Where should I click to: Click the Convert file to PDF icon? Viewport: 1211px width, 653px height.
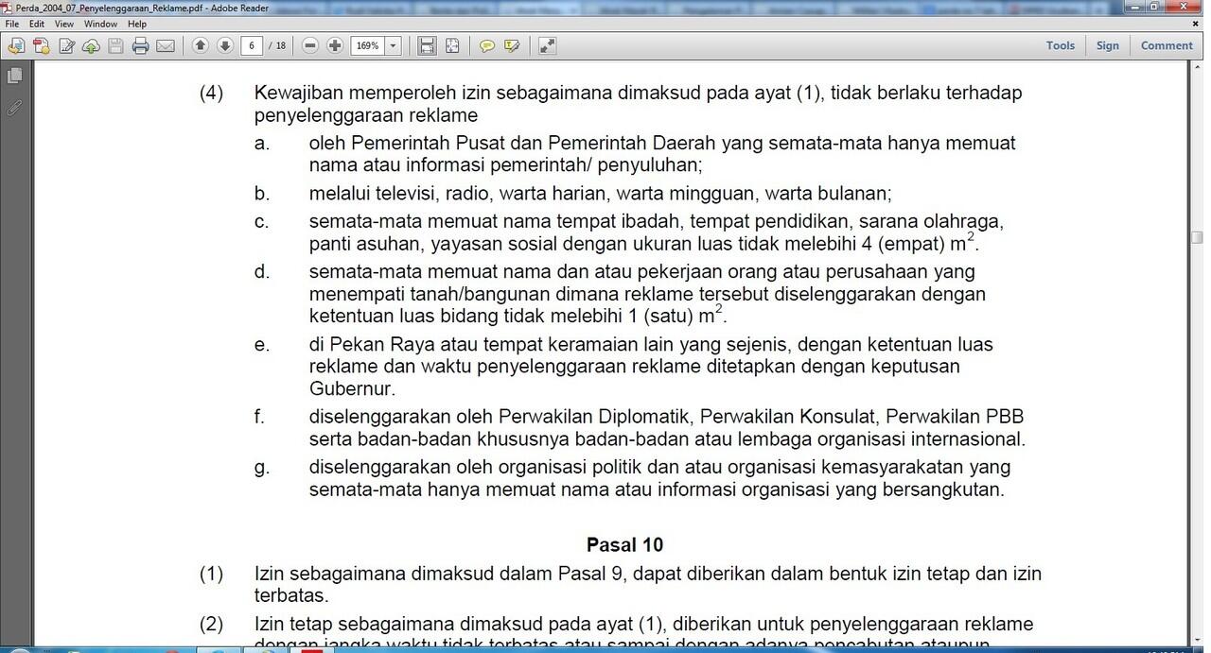[42, 45]
